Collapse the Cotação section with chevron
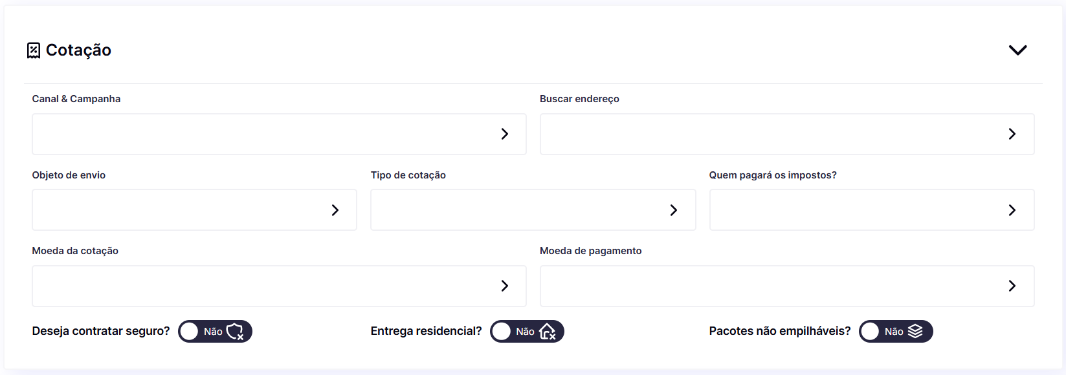The height and width of the screenshot is (375, 1066). tap(1017, 50)
